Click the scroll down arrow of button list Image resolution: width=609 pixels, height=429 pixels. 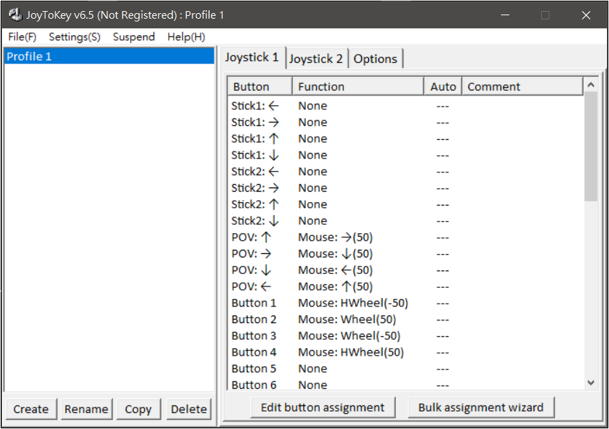pyautogui.click(x=590, y=382)
